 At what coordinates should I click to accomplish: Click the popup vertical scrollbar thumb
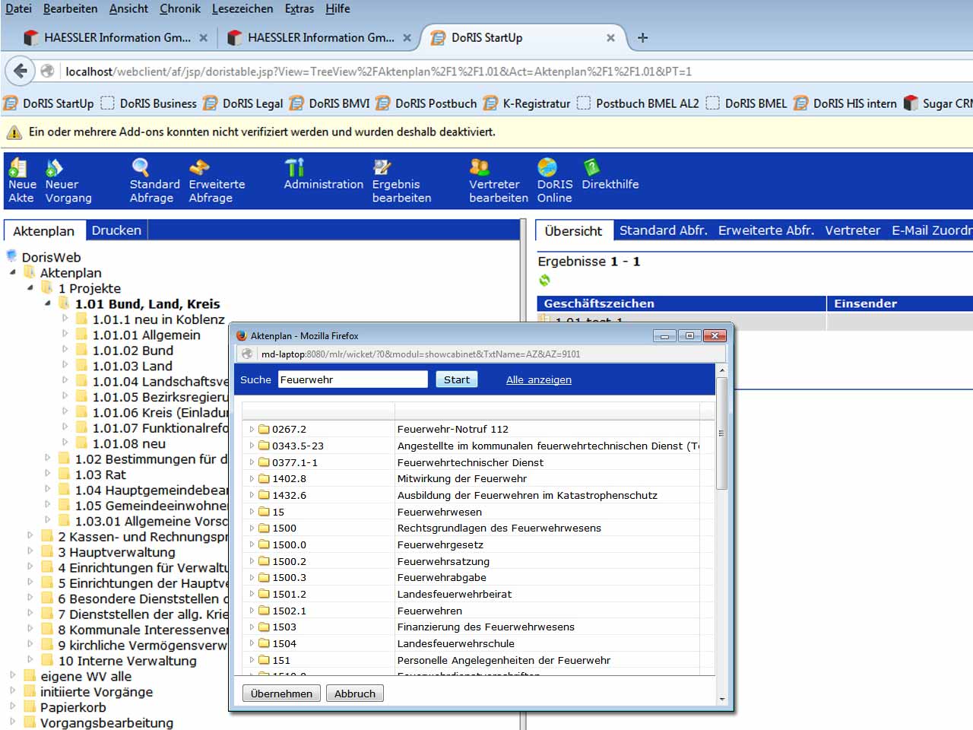pos(721,433)
